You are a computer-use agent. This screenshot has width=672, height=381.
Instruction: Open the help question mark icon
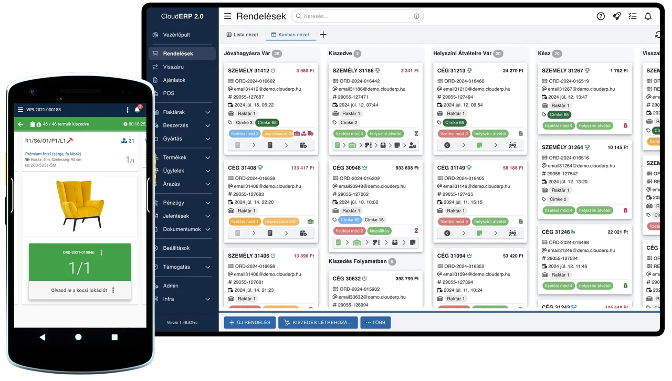[x=601, y=16]
